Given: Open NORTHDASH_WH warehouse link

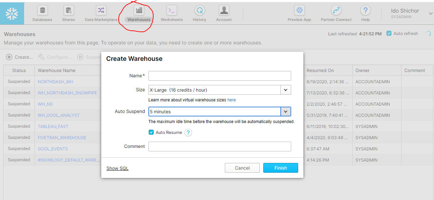Looking at the screenshot, I should pyautogui.click(x=56, y=81).
